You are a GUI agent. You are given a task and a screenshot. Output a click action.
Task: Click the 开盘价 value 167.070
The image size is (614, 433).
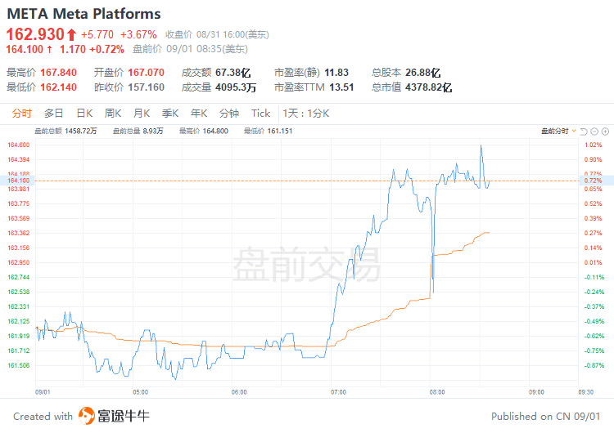coord(146,73)
